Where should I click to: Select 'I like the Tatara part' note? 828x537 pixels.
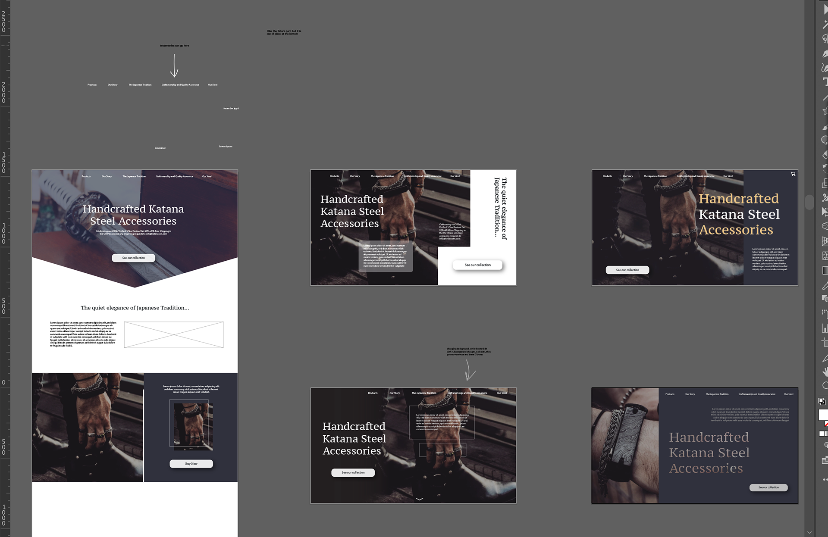click(284, 32)
